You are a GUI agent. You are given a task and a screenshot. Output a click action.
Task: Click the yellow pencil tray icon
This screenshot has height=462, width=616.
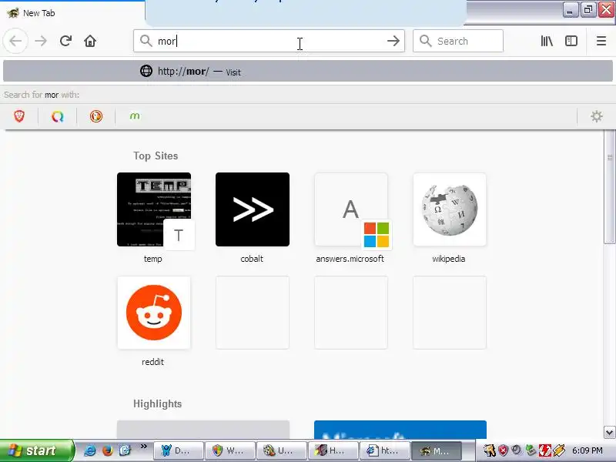coord(559,450)
